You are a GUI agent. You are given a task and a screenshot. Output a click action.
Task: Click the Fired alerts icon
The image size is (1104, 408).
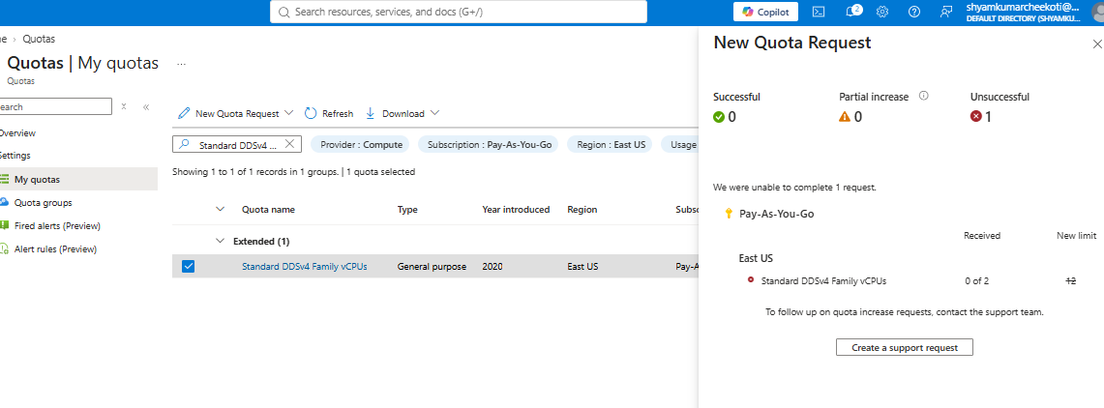pos(4,226)
